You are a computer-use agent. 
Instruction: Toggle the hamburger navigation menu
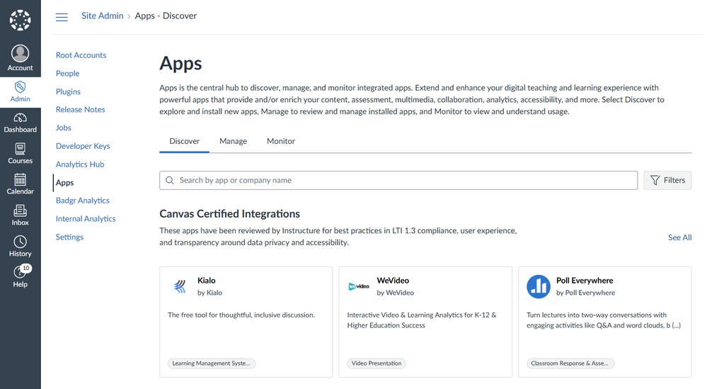click(x=62, y=17)
